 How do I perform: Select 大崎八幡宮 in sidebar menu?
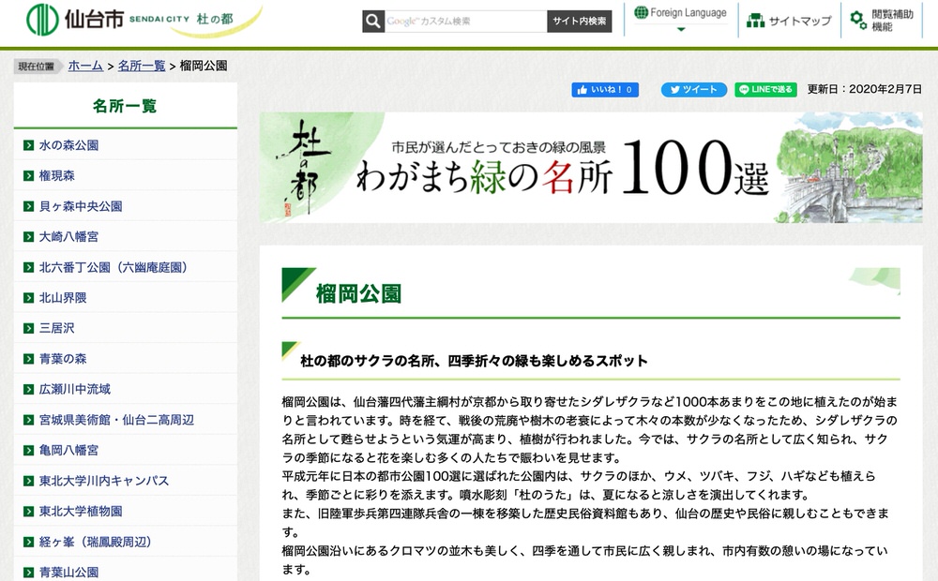68,237
